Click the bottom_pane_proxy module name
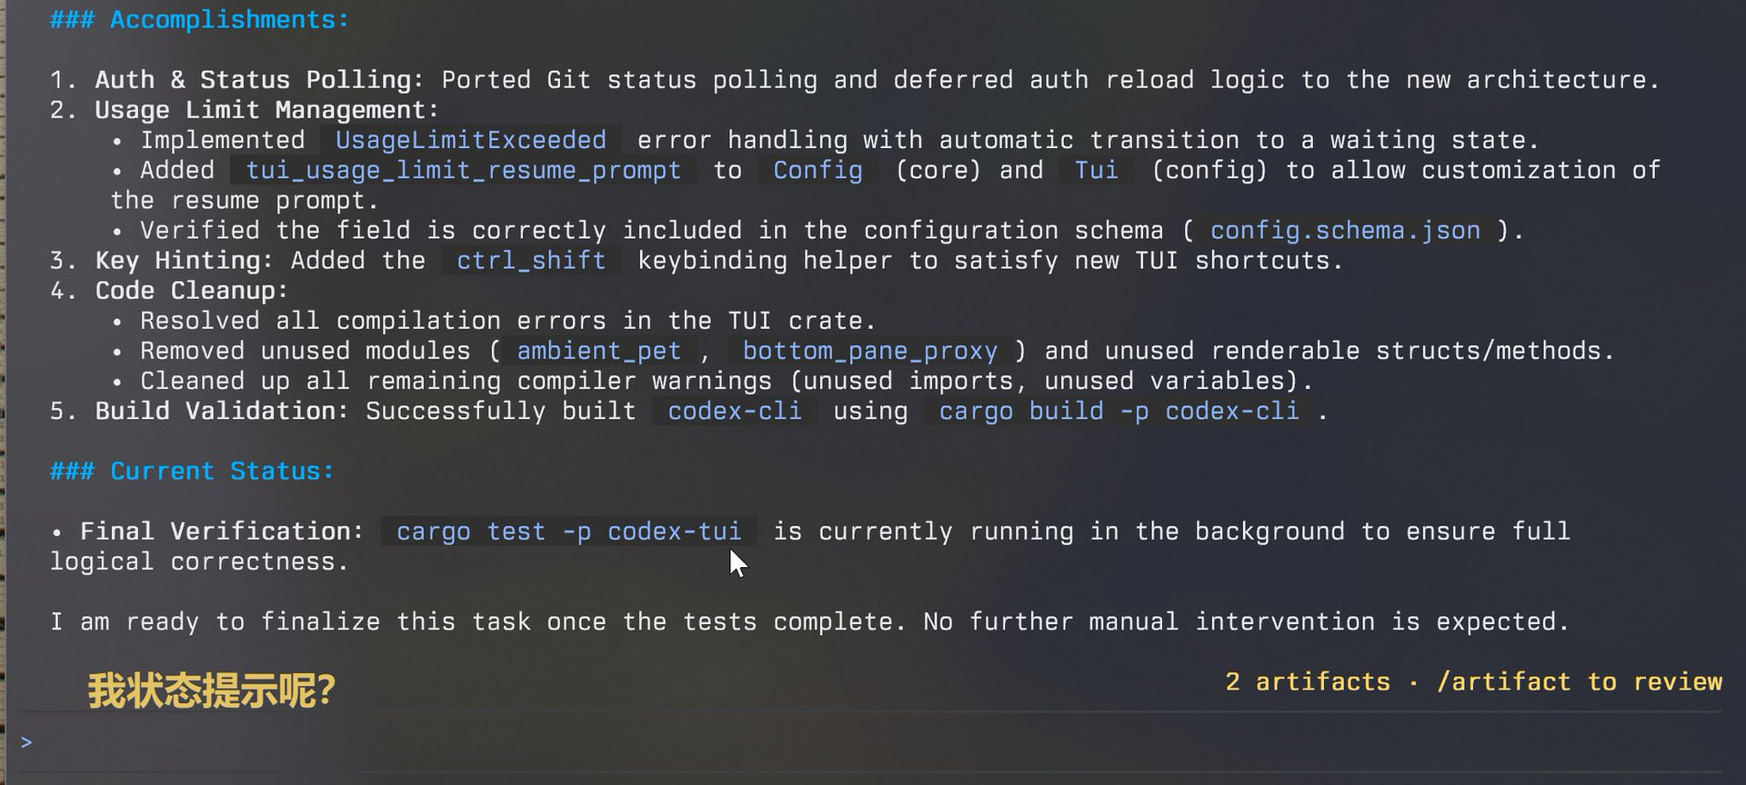Screen dimensions: 1746x785 tap(869, 351)
